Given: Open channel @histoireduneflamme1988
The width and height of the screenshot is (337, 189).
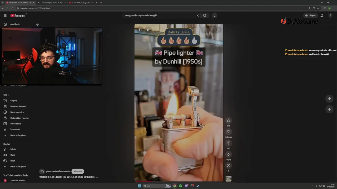Looking at the screenshot, I should click(58, 171).
